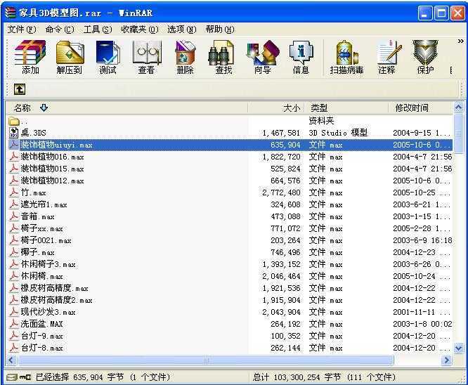Click horizontal scrollbar right arrow
Viewport: 468px width, 385px height.
pos(447,360)
